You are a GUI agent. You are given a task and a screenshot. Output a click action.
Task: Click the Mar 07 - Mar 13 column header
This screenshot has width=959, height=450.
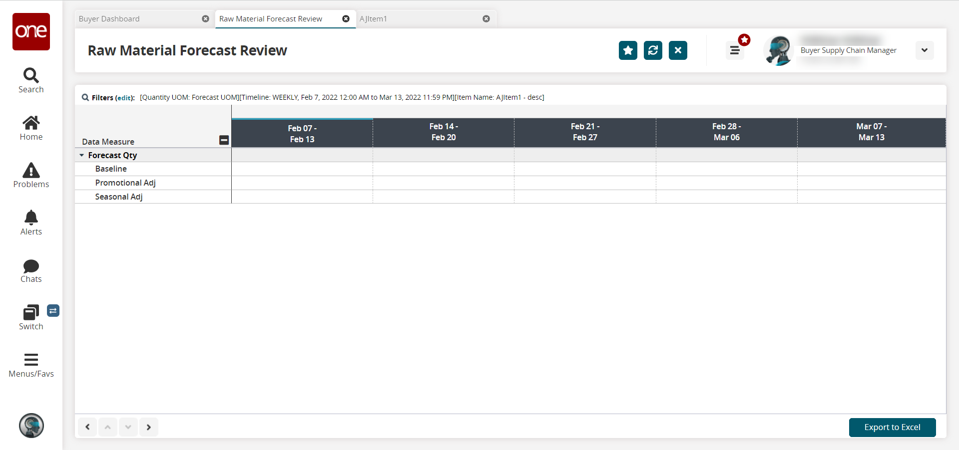[x=872, y=132]
